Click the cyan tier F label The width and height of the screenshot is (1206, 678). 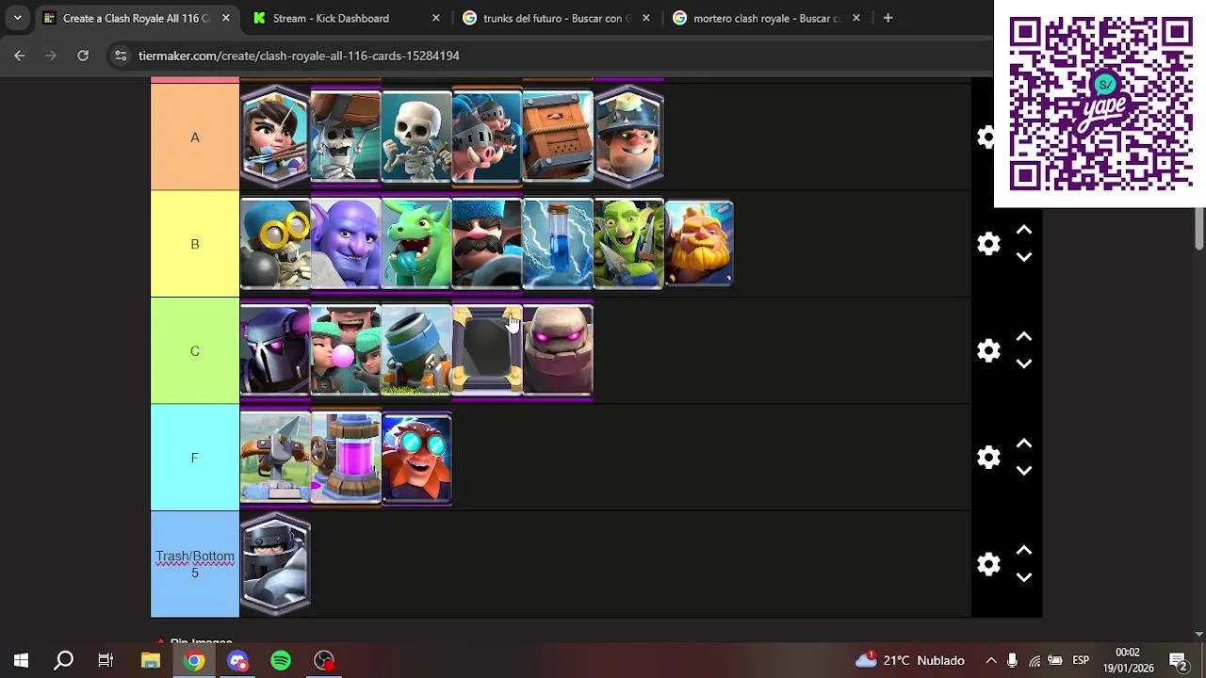click(195, 458)
